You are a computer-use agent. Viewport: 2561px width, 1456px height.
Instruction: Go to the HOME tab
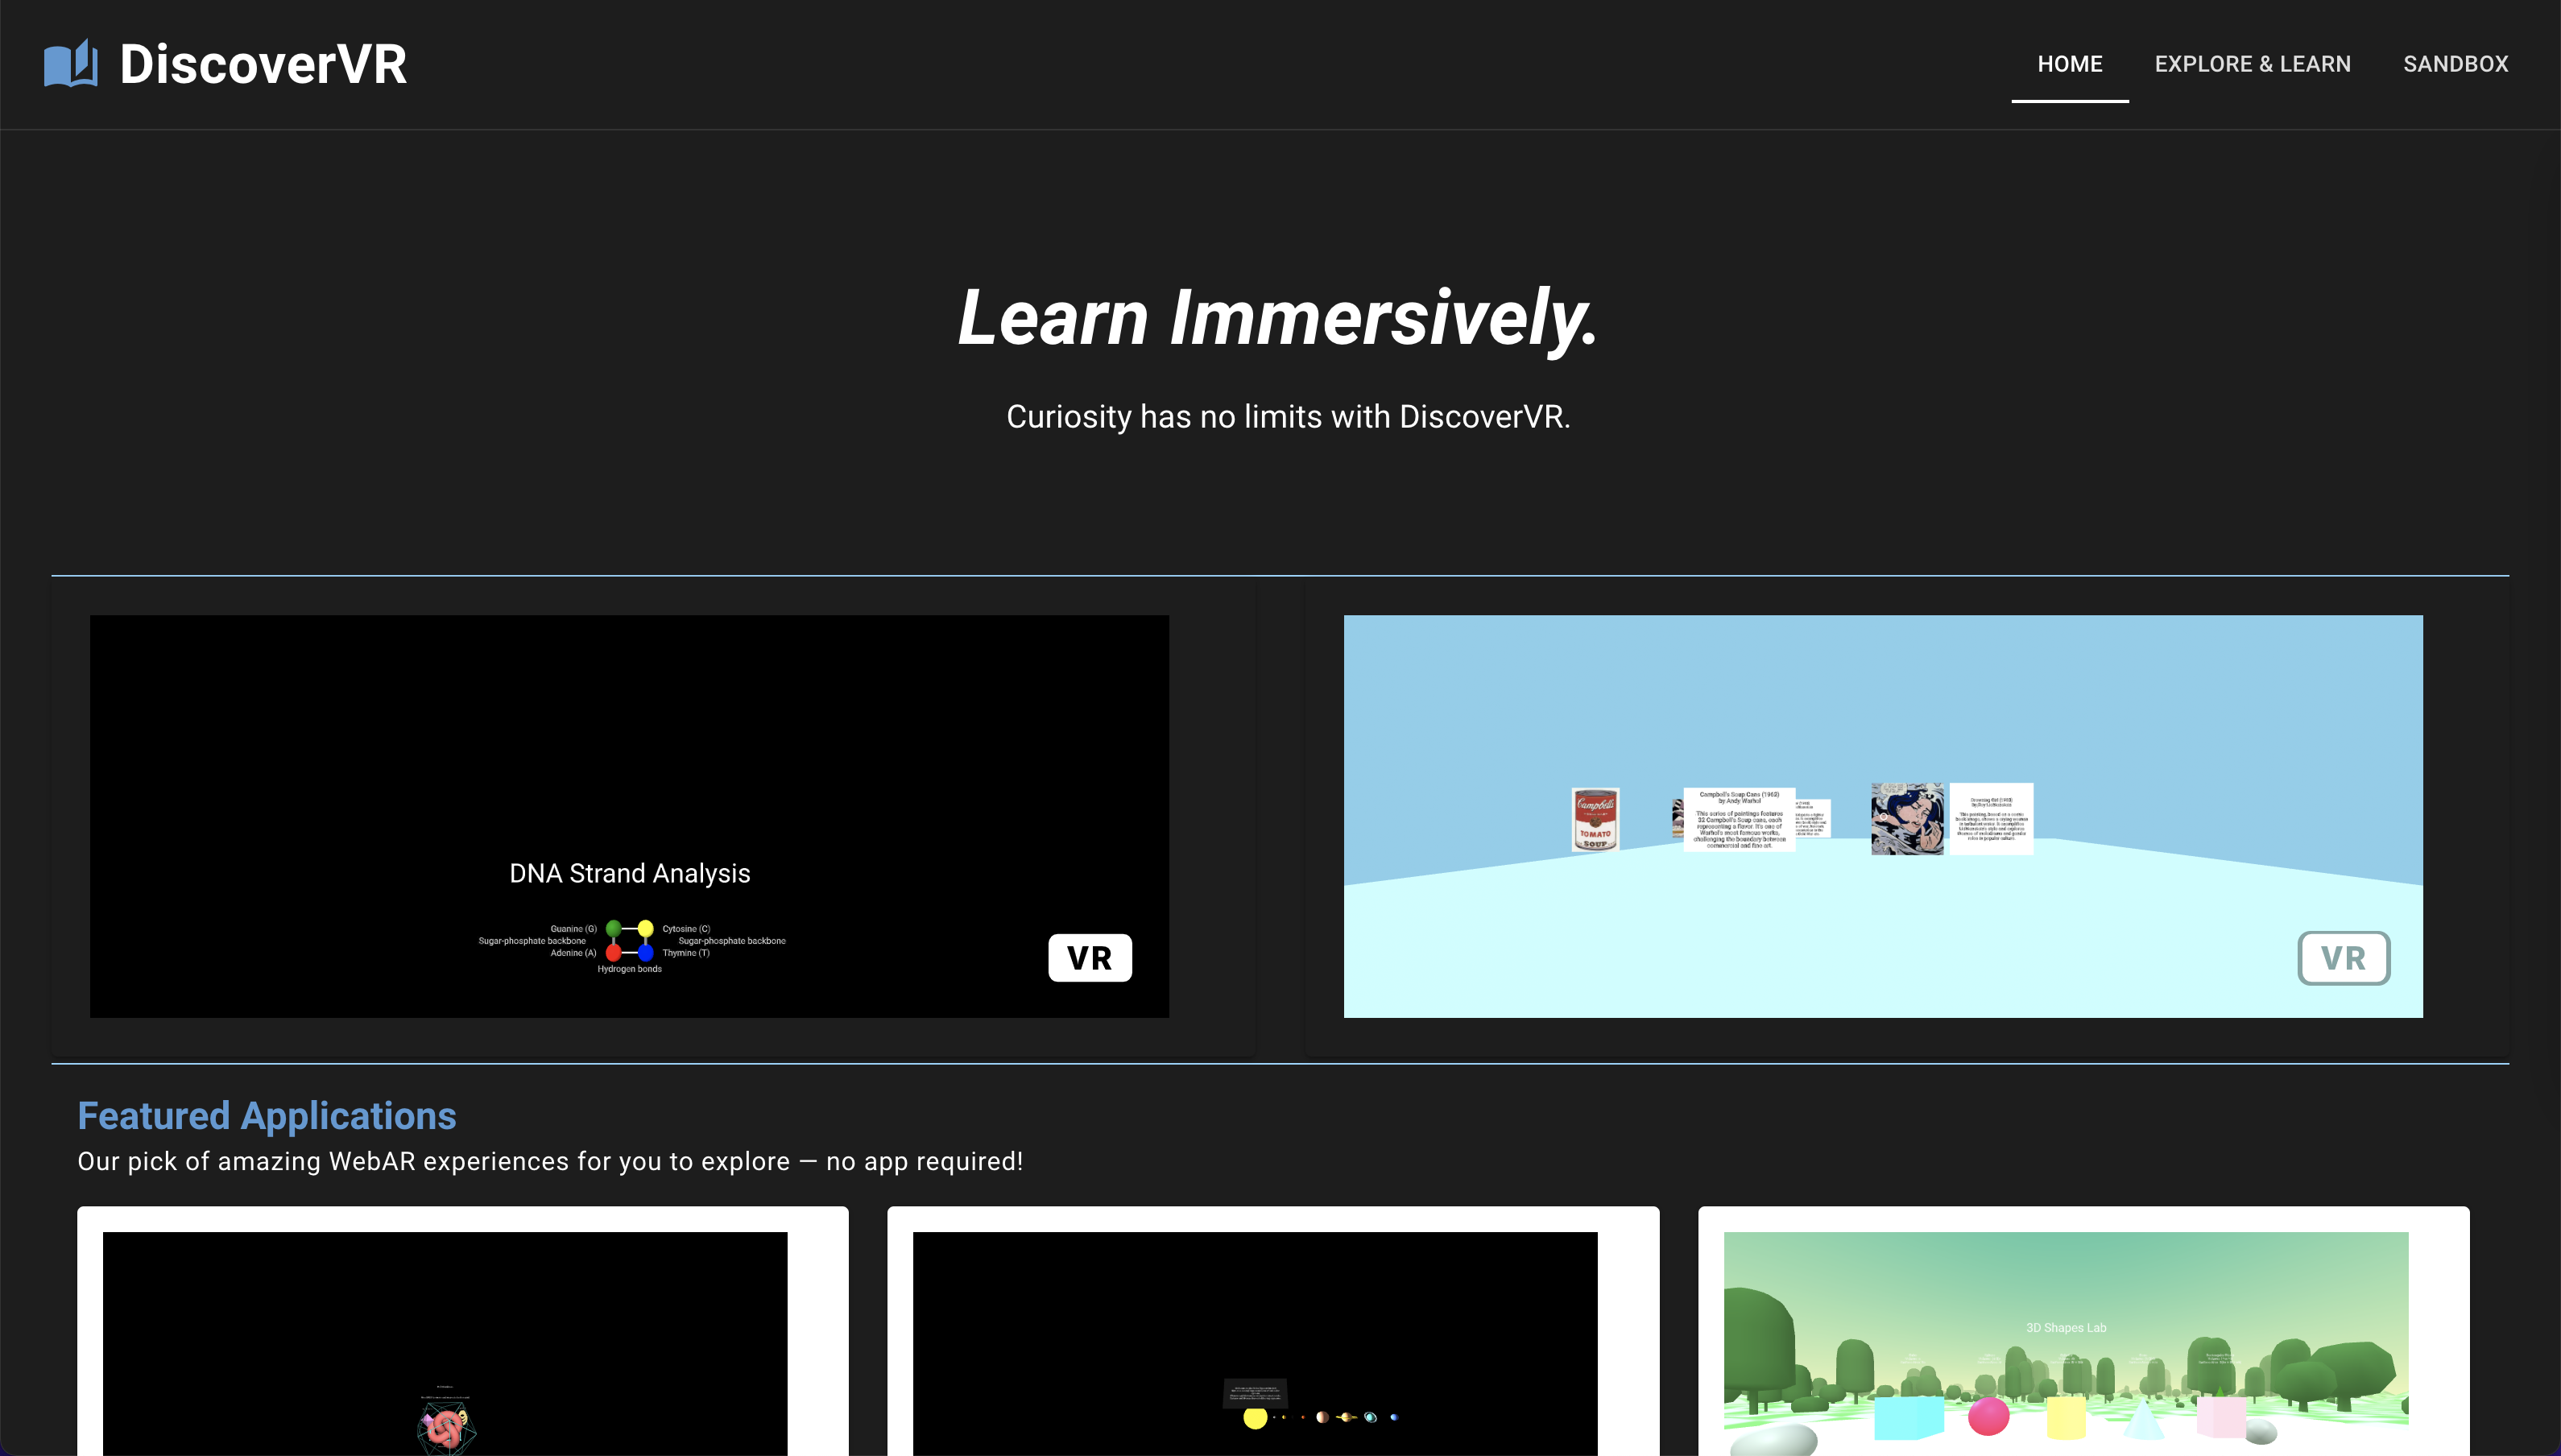pos(2069,64)
